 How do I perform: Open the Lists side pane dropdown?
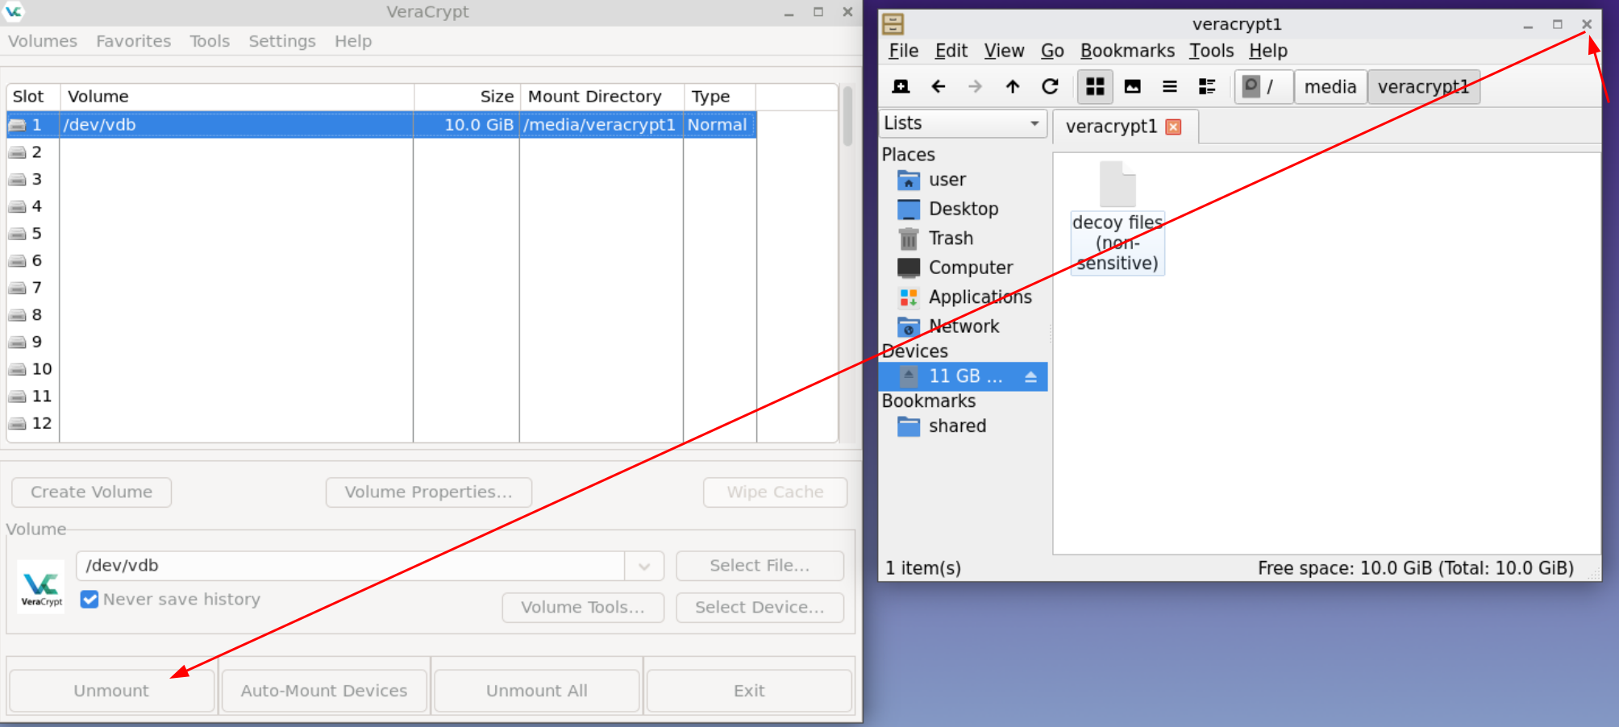(963, 123)
